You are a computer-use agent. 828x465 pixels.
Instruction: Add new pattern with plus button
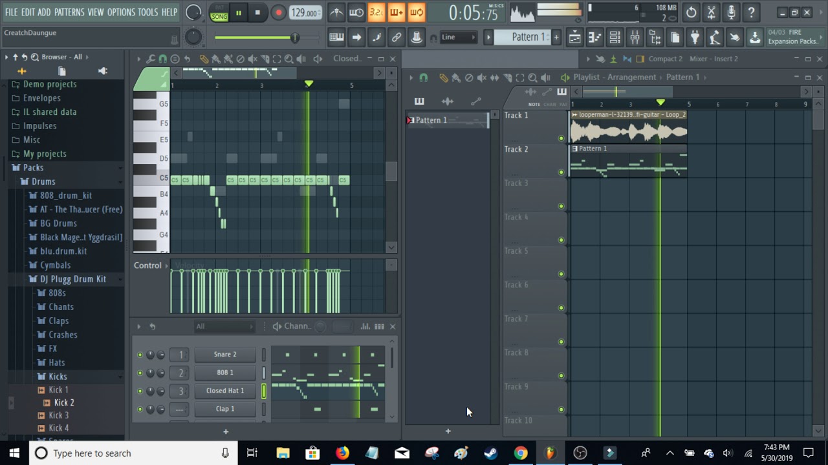[556, 37]
